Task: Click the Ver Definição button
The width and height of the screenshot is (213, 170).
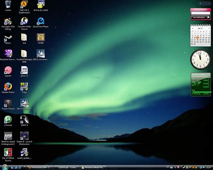Action: point(200,17)
